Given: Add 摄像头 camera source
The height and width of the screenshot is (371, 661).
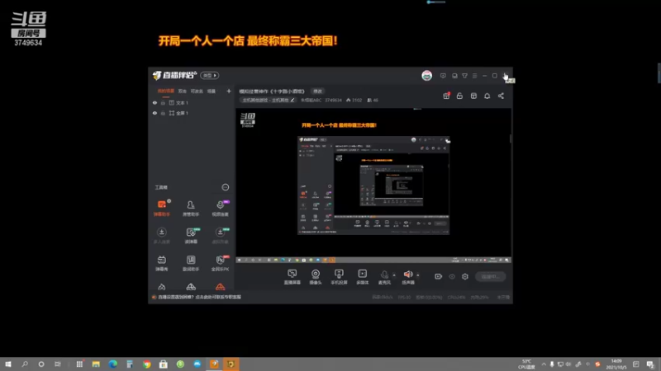Looking at the screenshot, I should 316,277.
